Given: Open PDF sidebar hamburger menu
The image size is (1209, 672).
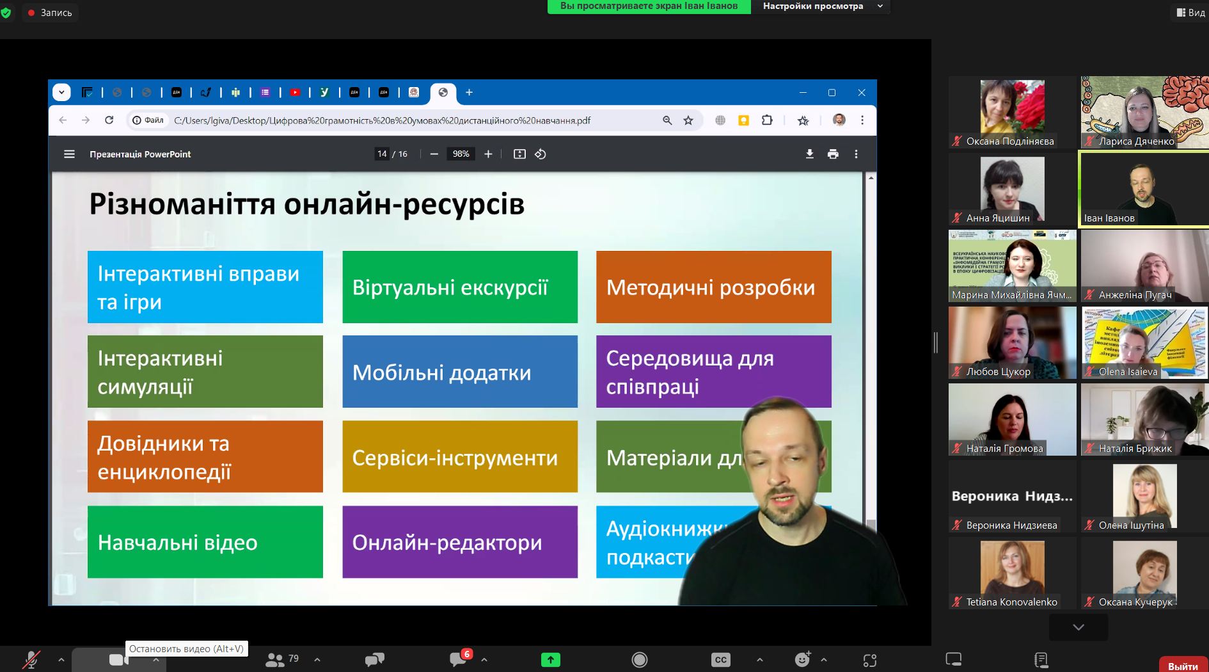Looking at the screenshot, I should 69,154.
